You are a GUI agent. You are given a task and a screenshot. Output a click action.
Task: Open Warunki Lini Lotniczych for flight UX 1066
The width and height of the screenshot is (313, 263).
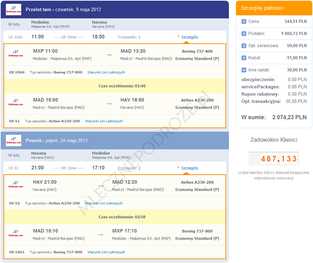point(106,72)
